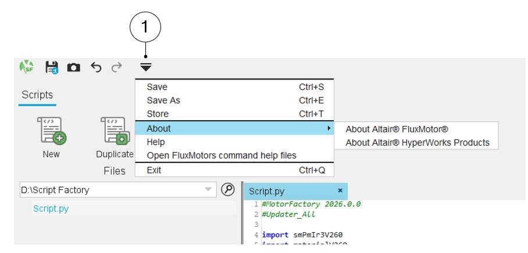528x253 pixels.
Task: Click the undo arrow icon
Action: coord(97,67)
